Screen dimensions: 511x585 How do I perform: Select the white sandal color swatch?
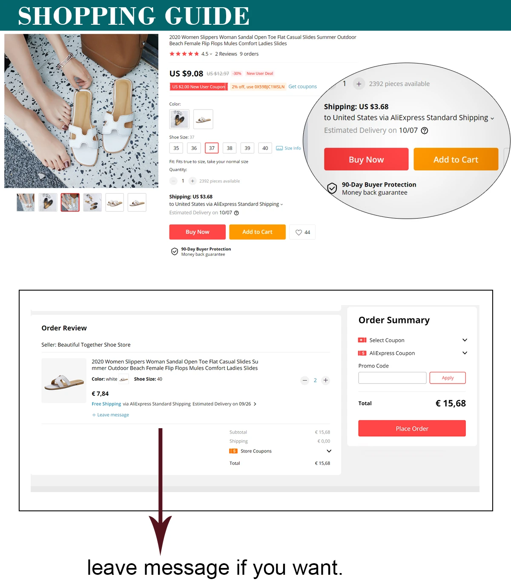(203, 119)
